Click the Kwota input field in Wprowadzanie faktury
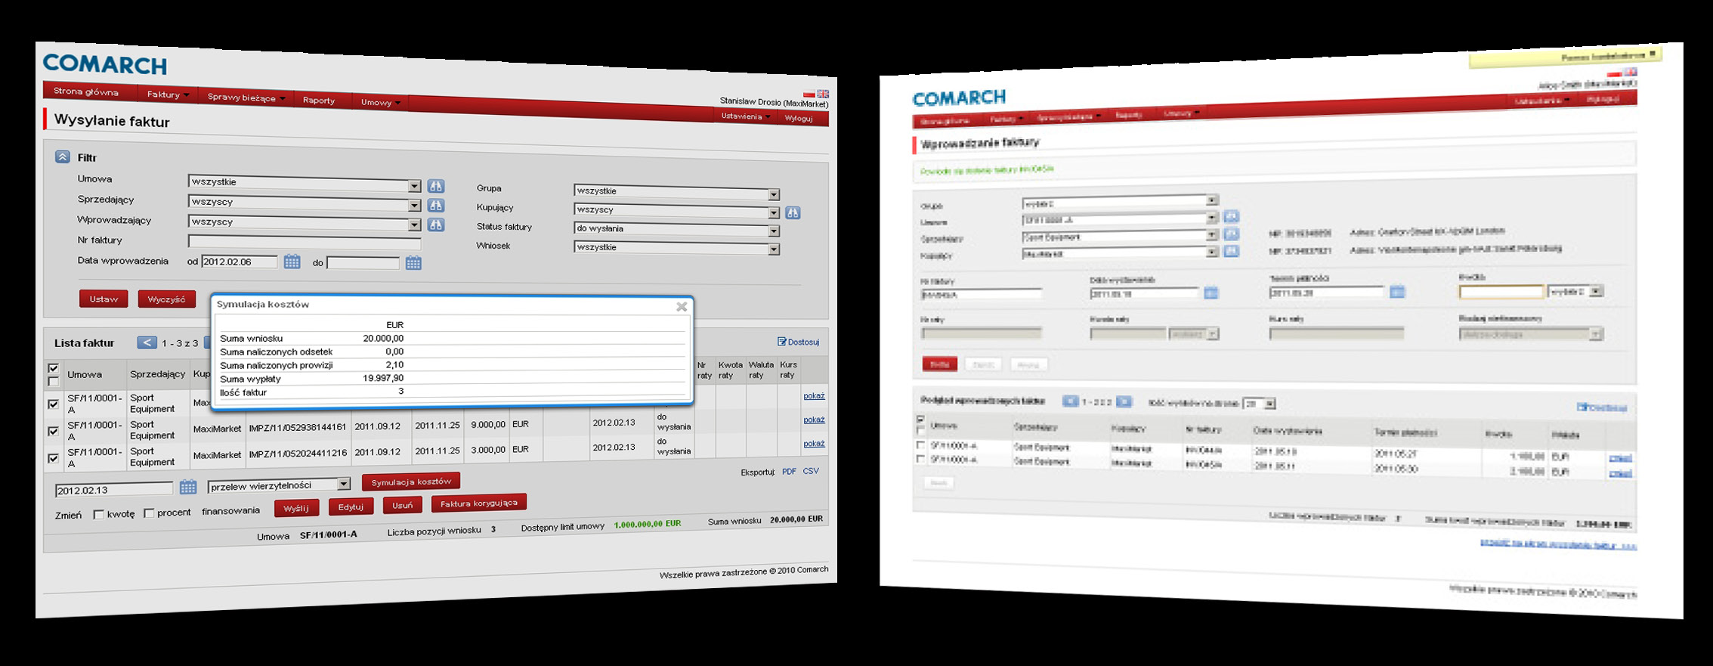 pos(1501,292)
